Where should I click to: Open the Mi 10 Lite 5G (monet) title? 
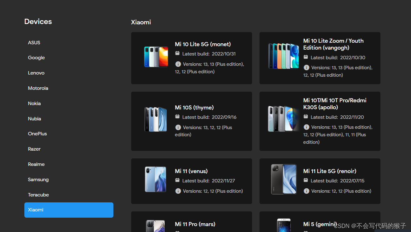click(203, 44)
